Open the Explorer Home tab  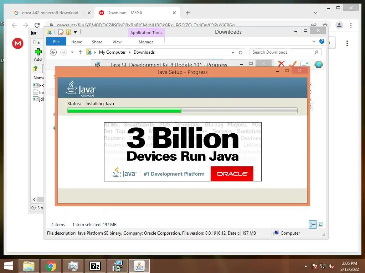[x=77, y=42]
